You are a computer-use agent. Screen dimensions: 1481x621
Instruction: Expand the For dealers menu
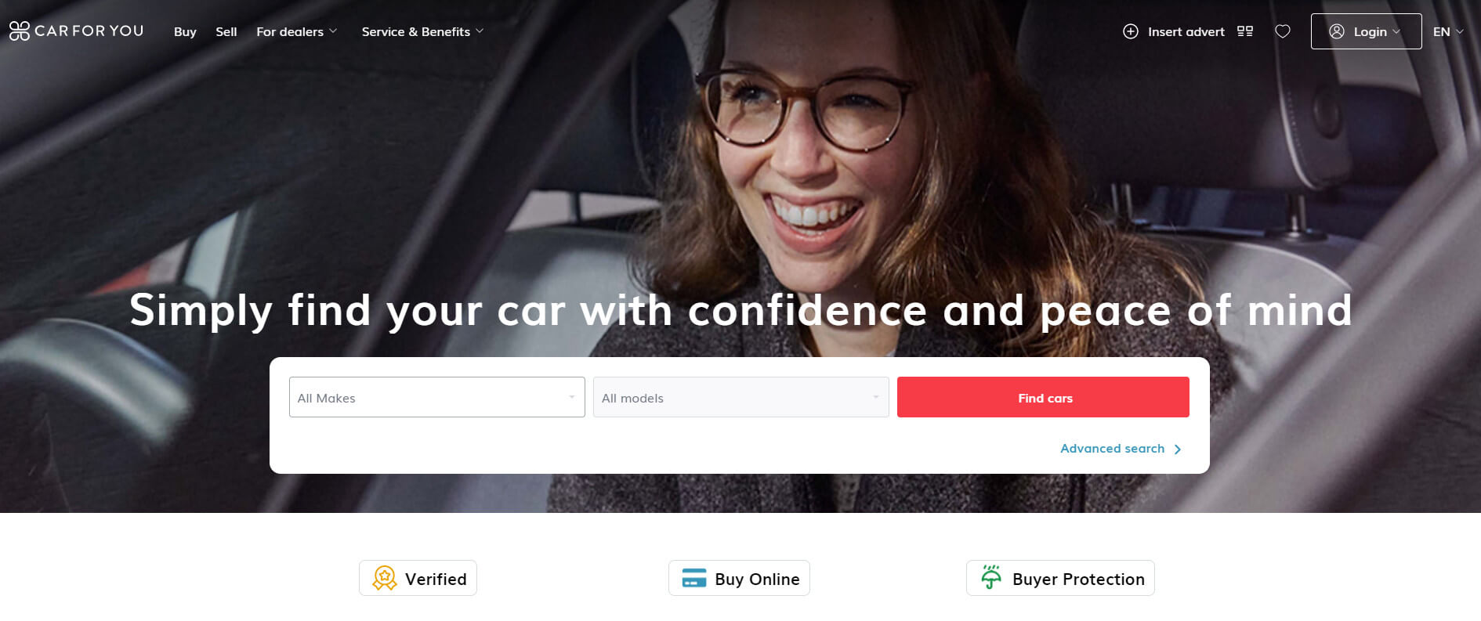coord(297,31)
